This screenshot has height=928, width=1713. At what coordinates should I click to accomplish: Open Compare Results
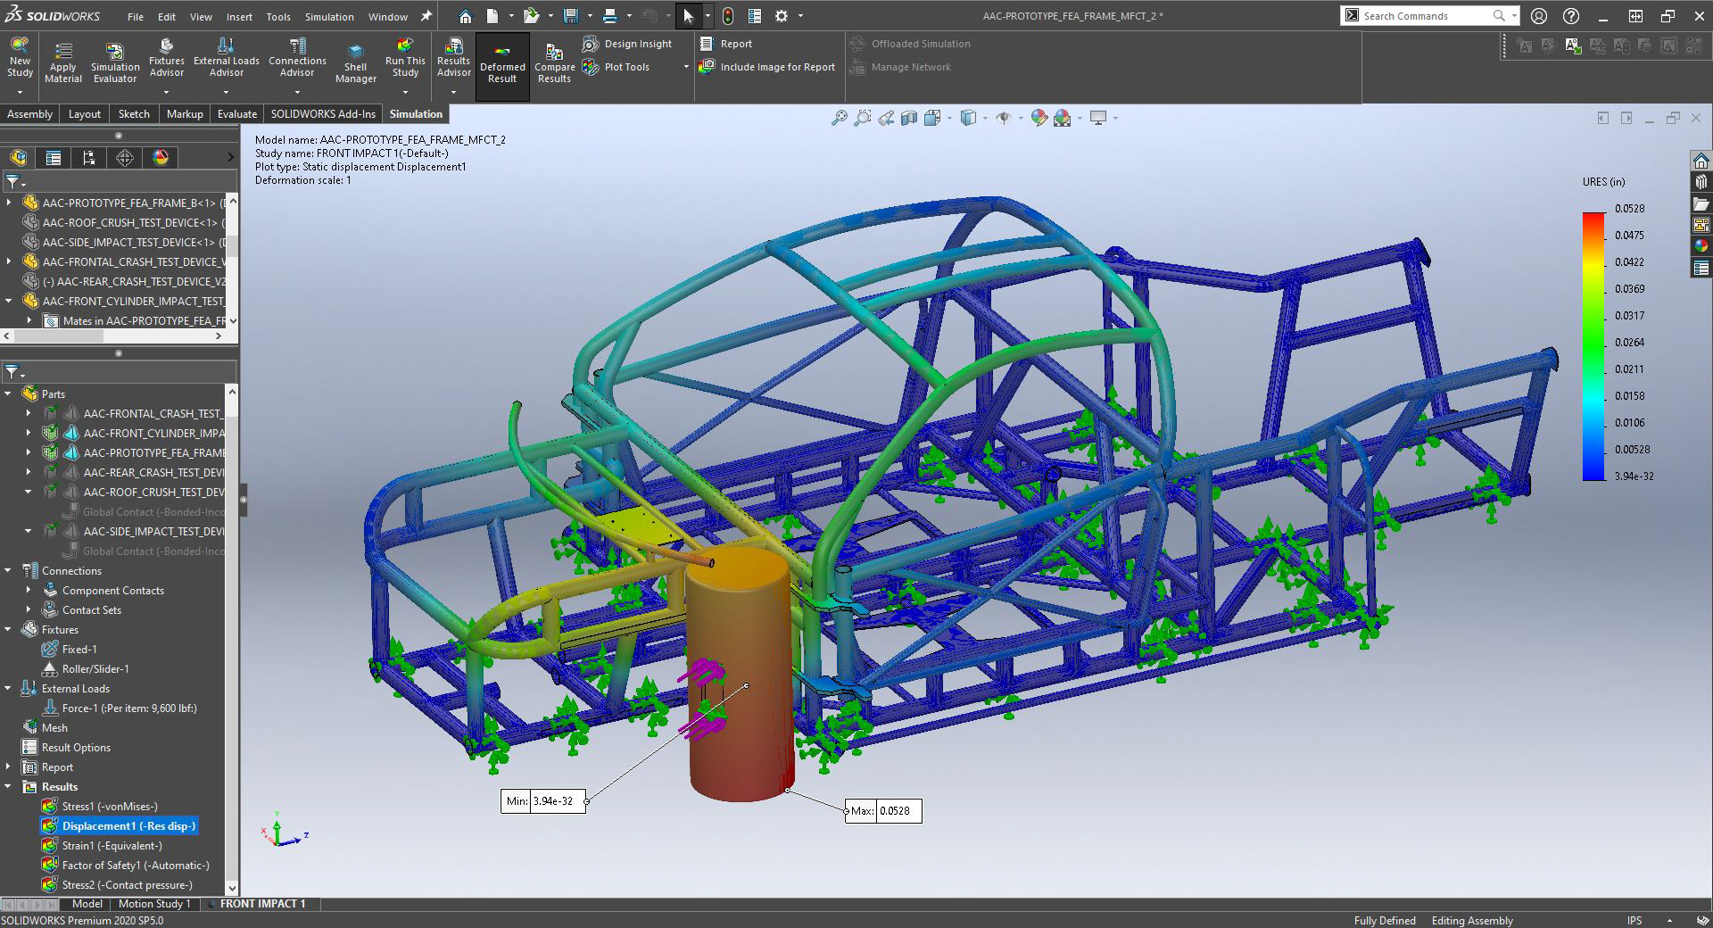pos(554,64)
